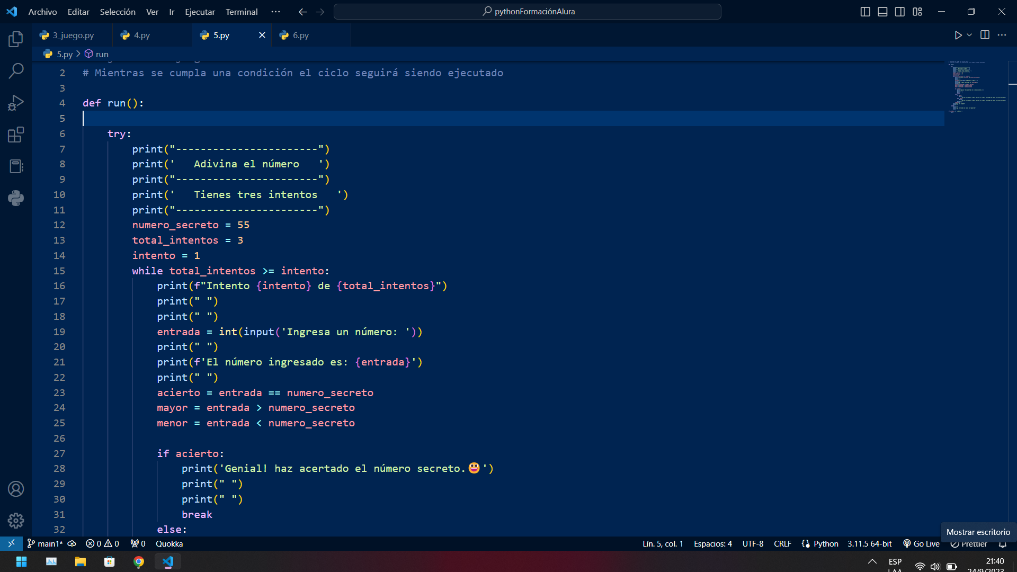Image resolution: width=1017 pixels, height=572 pixels.
Task: Change line ending via CRLF
Action: (782, 543)
